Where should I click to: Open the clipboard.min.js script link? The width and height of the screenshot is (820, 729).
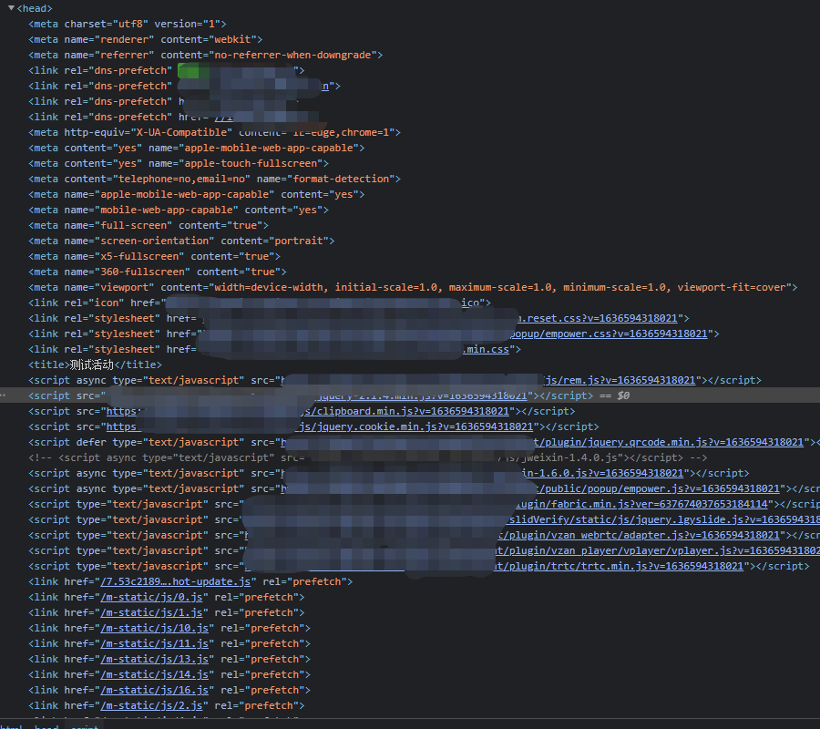click(x=405, y=411)
